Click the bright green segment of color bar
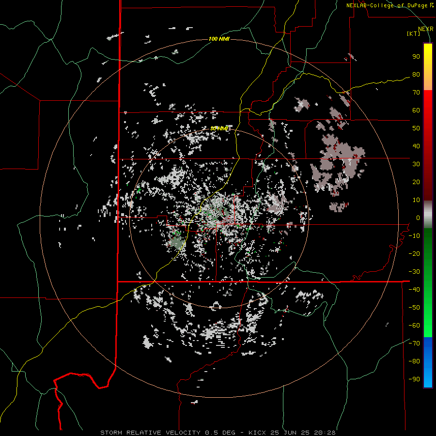436x436 pixels. click(x=428, y=314)
